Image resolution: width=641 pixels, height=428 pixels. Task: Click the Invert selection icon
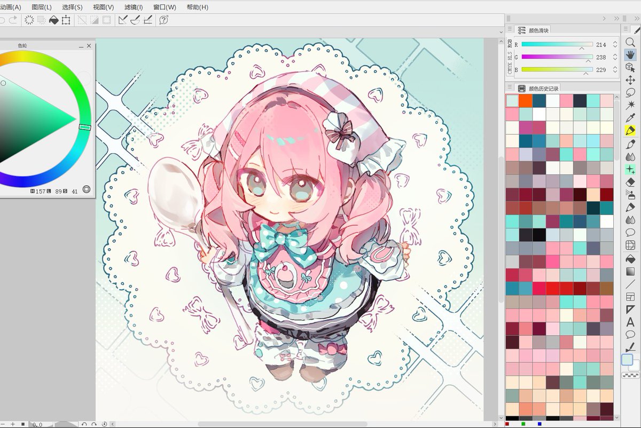pos(94,20)
